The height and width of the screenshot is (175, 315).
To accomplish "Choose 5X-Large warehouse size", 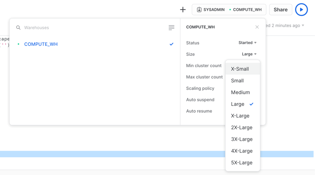I will pos(242,163).
